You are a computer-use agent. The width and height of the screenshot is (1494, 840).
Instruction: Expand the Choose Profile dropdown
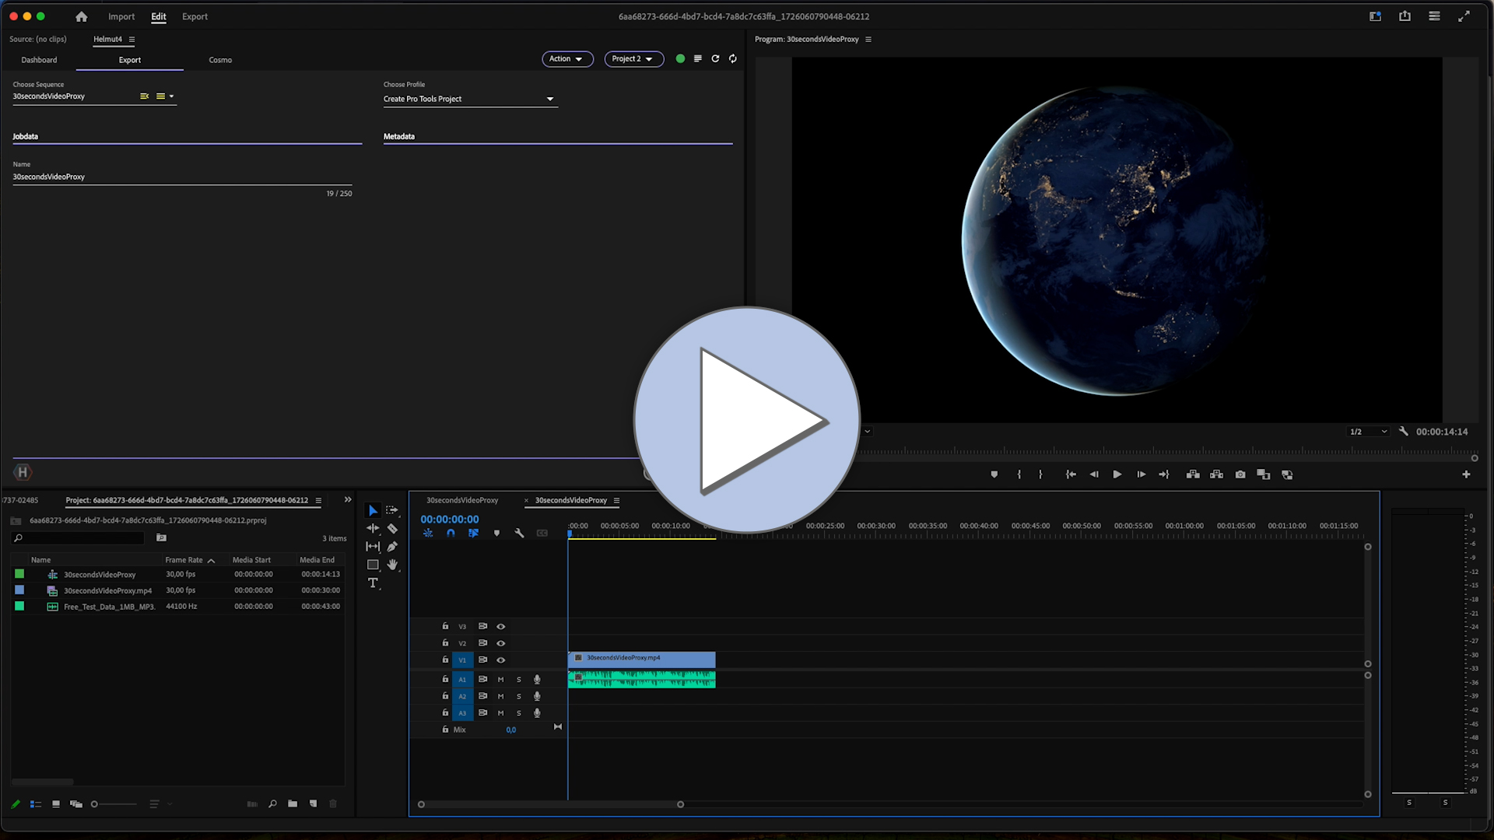[549, 99]
